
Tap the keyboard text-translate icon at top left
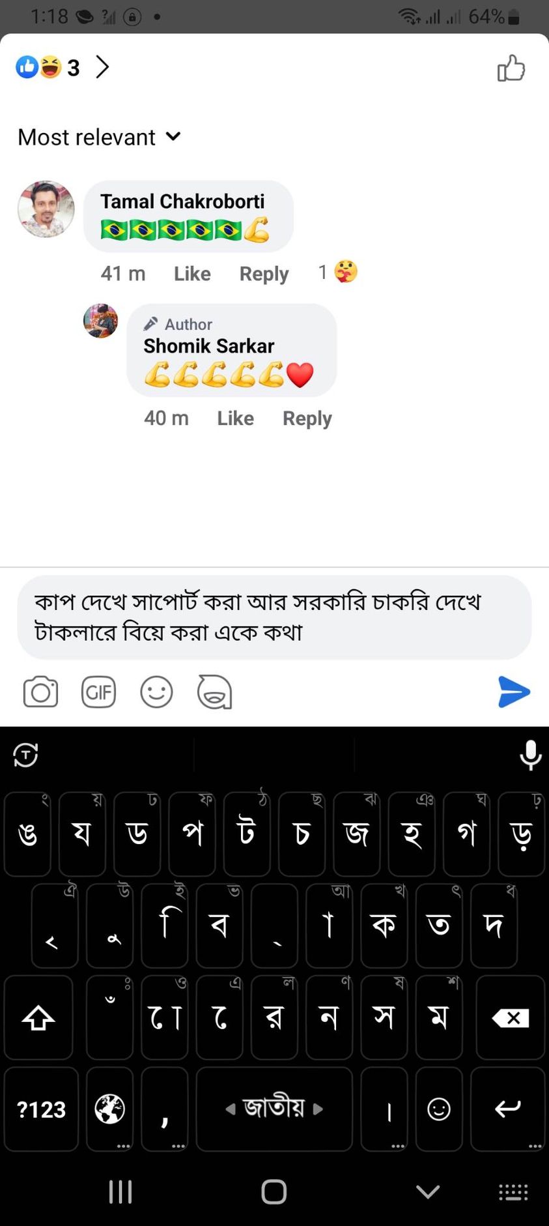25,755
